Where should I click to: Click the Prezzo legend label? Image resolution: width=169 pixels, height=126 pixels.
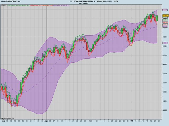[x=3, y=5]
